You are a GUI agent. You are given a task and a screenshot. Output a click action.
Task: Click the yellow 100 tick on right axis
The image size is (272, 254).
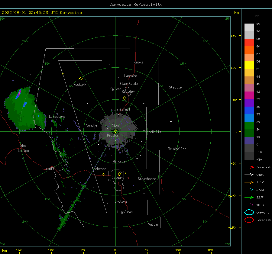click(233, 68)
